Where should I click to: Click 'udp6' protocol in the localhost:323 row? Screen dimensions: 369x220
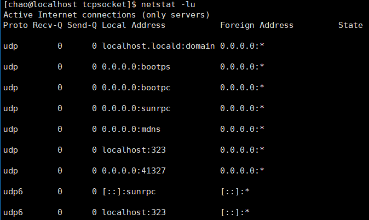13,212
